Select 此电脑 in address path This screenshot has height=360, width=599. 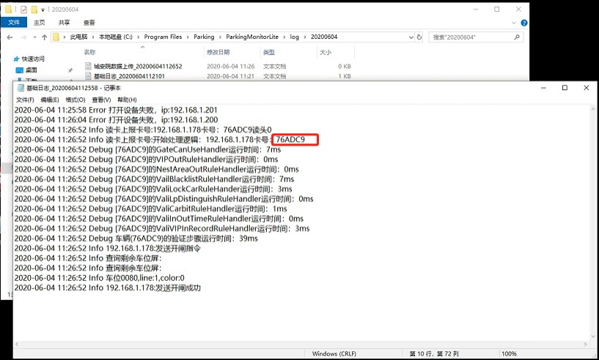(x=78, y=37)
